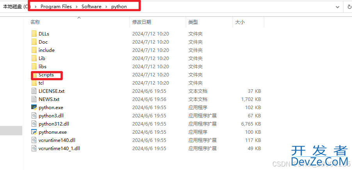Click the libs folder icon

34,67
